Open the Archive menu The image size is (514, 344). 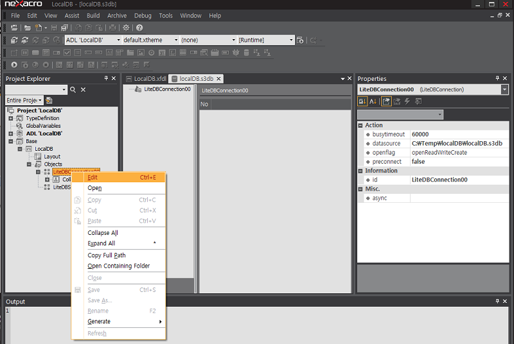(117, 15)
